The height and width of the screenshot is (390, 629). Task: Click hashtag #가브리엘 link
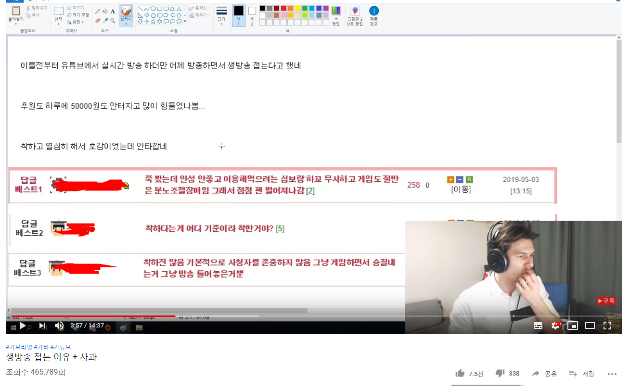(19, 347)
